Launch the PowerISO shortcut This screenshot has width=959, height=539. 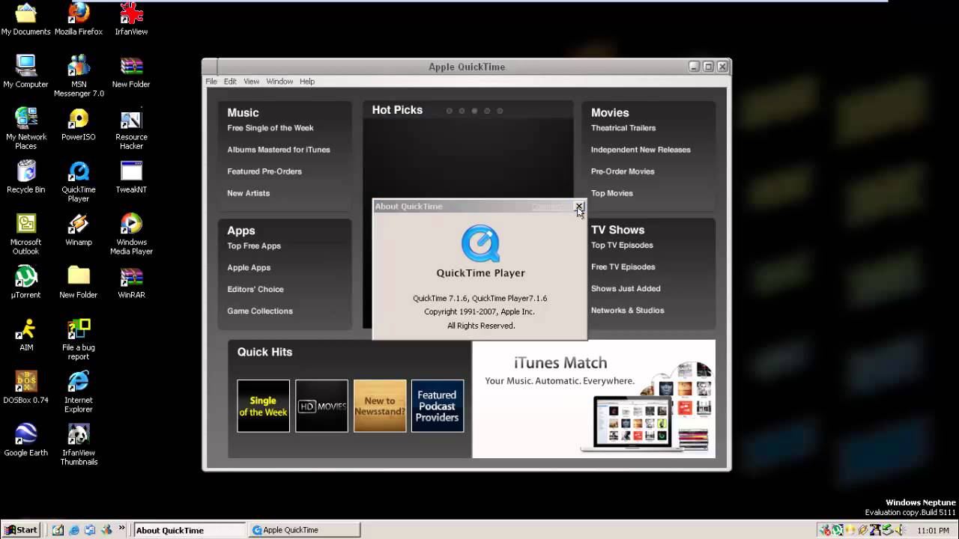tap(79, 124)
